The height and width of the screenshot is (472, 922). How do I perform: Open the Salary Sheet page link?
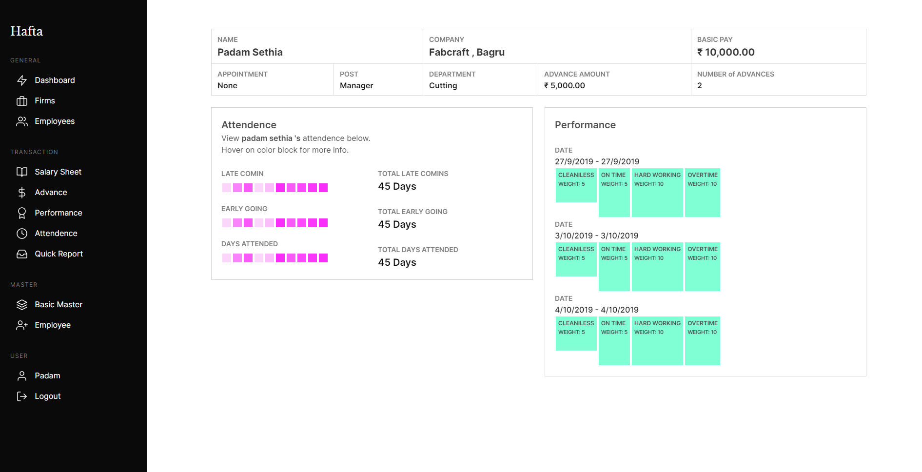(x=58, y=172)
